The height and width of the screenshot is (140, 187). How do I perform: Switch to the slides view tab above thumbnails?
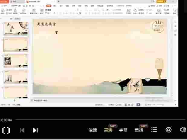pyautogui.click(x=18, y=19)
